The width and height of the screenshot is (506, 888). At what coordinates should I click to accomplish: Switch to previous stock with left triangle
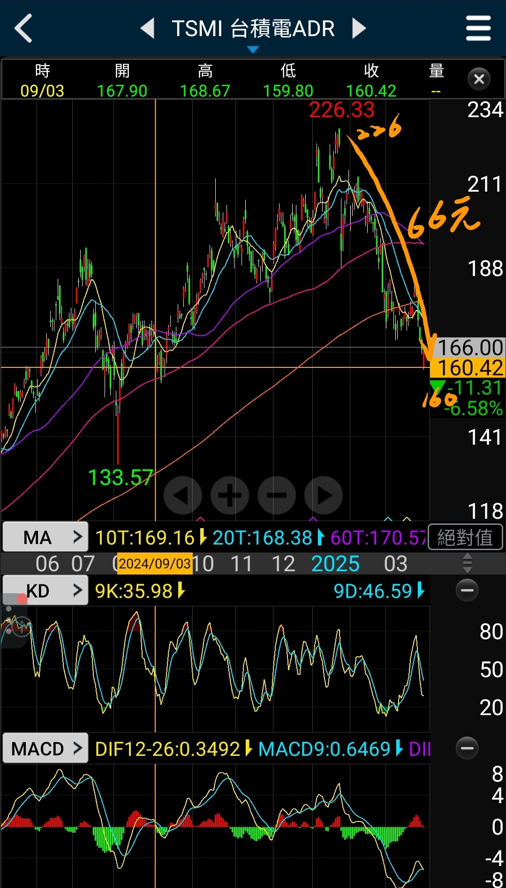[x=148, y=29]
